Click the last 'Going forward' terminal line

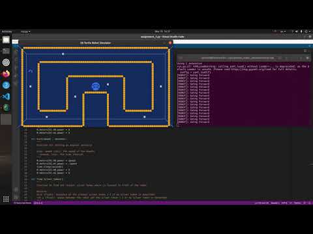(x=193, y=122)
